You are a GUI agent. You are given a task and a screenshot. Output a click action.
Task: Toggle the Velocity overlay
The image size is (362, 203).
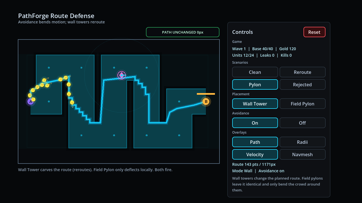(255, 155)
